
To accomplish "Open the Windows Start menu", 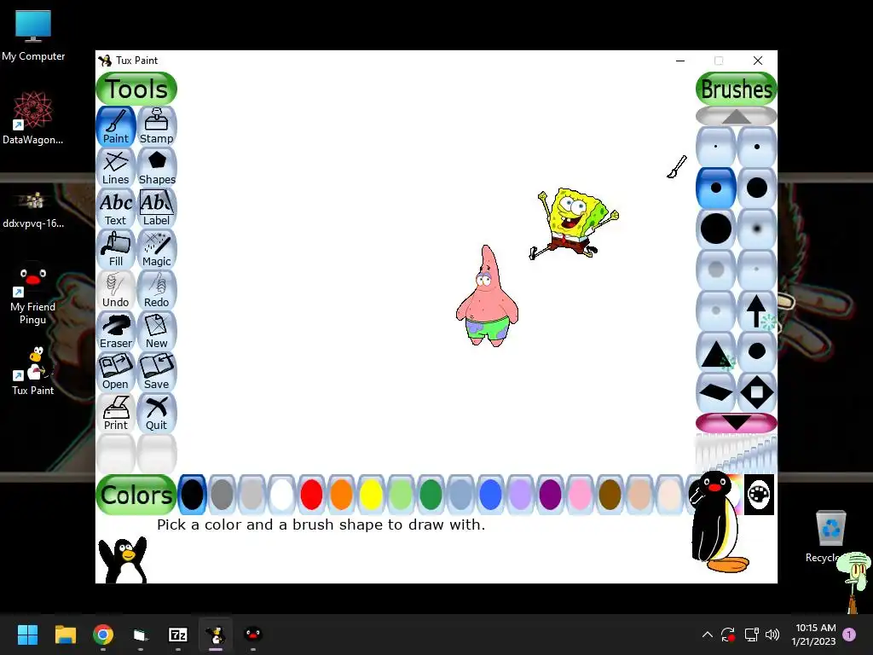I will coord(27,635).
